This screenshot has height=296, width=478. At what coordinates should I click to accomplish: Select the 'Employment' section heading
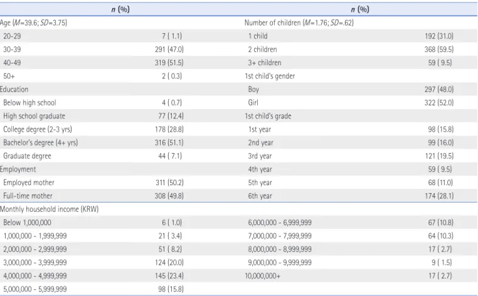click(18, 169)
